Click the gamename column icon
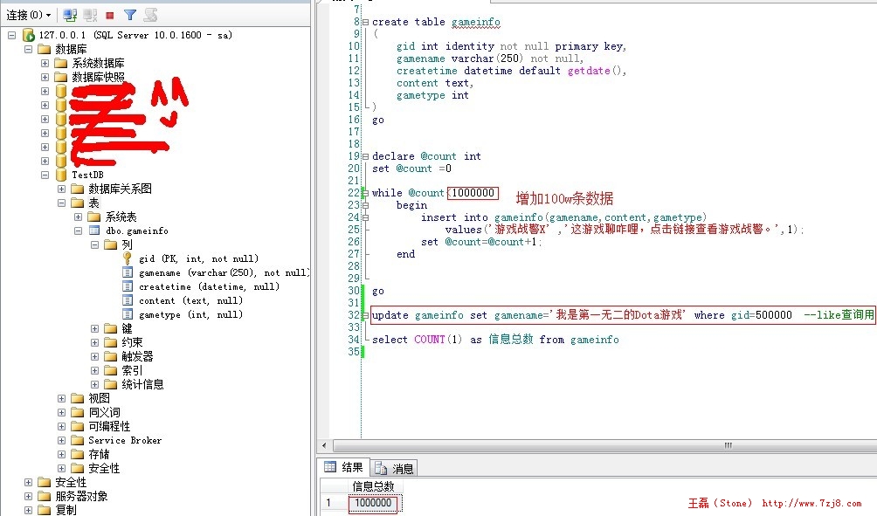This screenshot has width=877, height=516. tap(127, 272)
